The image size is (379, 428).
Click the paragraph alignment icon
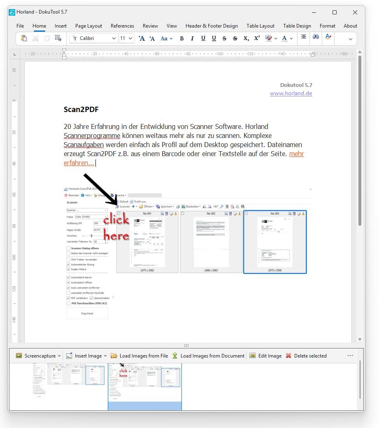[x=303, y=37]
